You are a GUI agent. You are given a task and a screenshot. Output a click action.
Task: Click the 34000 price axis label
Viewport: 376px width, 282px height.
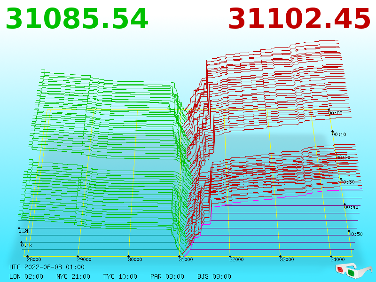pyautogui.click(x=337, y=259)
